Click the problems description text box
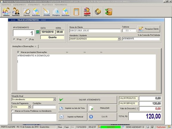The image size is (172, 129). 34,117
